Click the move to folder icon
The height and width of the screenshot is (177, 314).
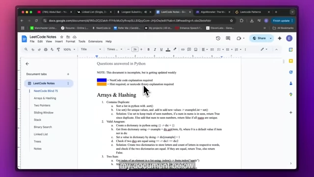68,37
